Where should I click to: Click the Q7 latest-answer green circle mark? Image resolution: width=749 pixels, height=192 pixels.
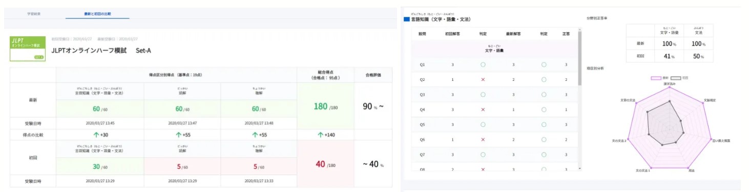point(543,154)
